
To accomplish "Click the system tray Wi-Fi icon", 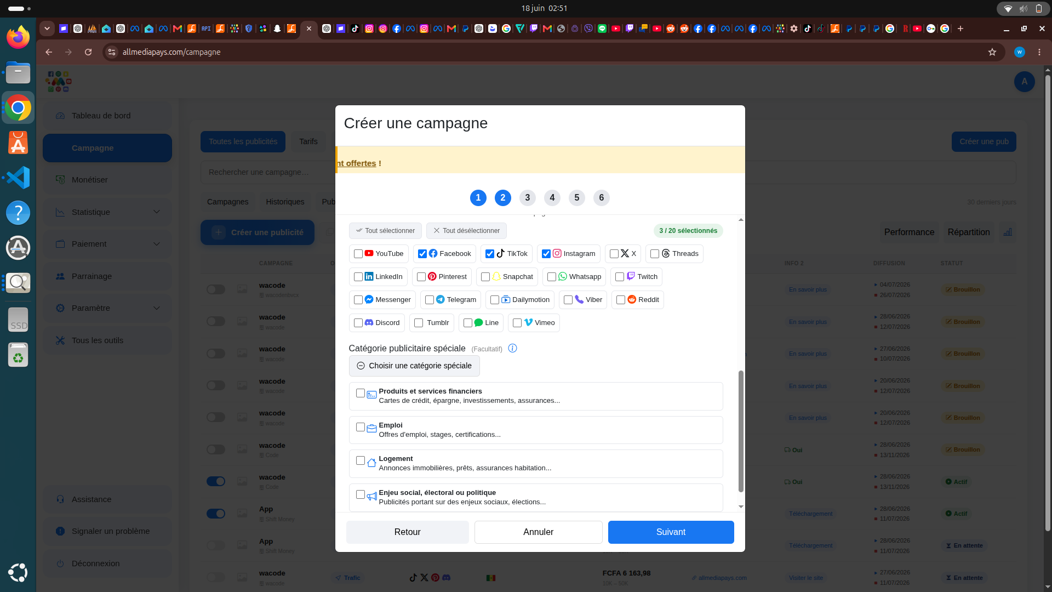I will [x=1008, y=8].
